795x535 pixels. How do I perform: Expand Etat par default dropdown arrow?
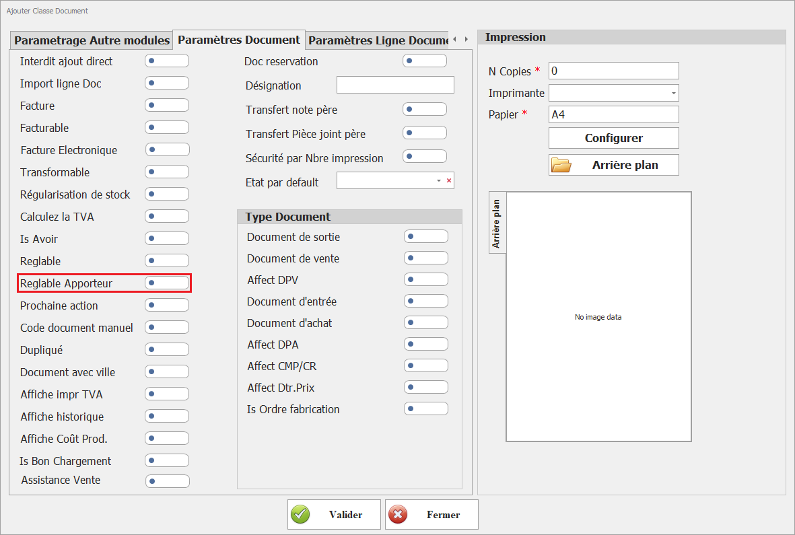point(439,181)
